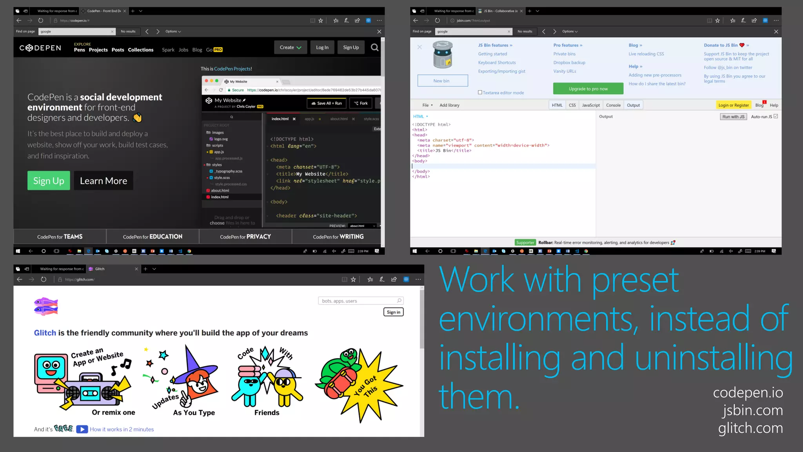Image resolution: width=803 pixels, height=452 pixels.
Task: Refresh the CodePen browser window
Action: pos(41,20)
